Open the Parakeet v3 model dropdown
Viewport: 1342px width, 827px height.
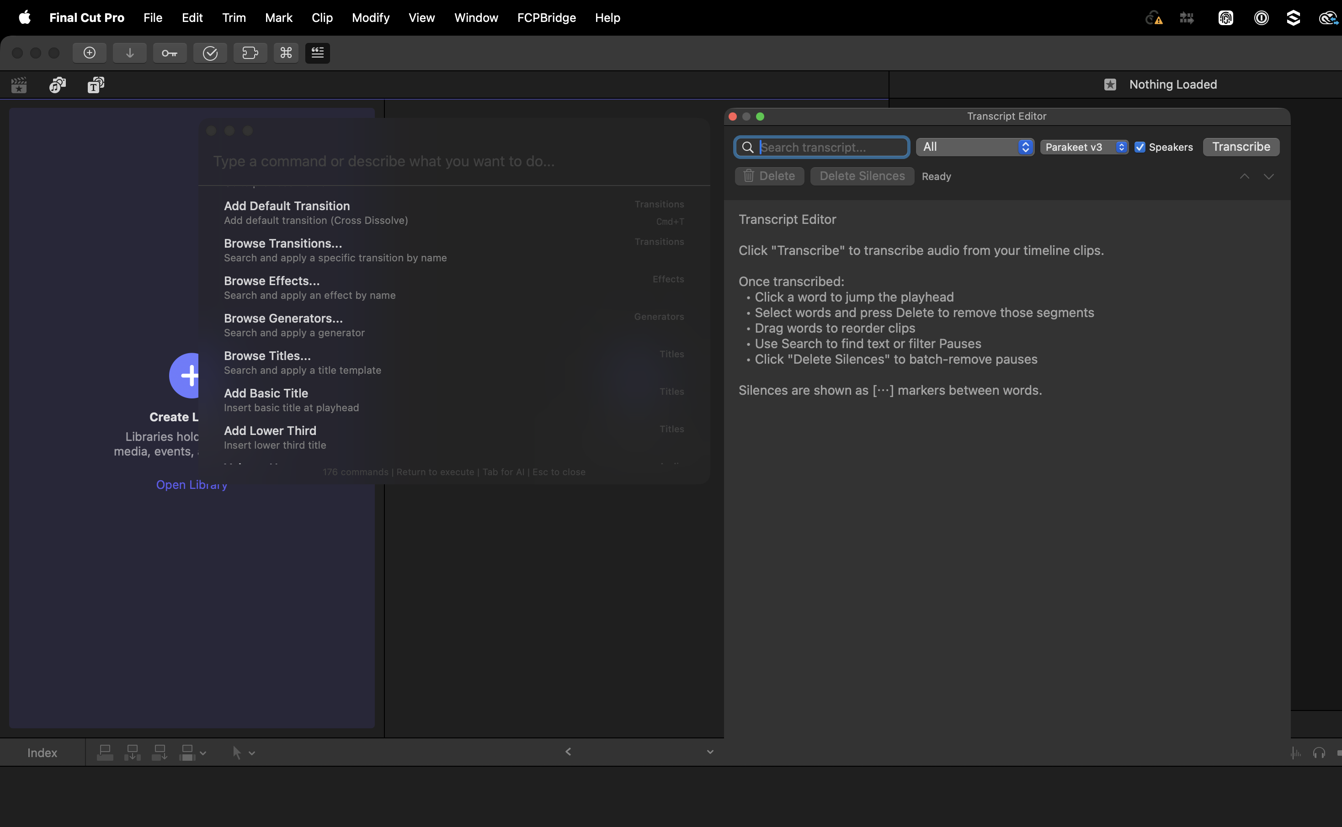[x=1084, y=147]
